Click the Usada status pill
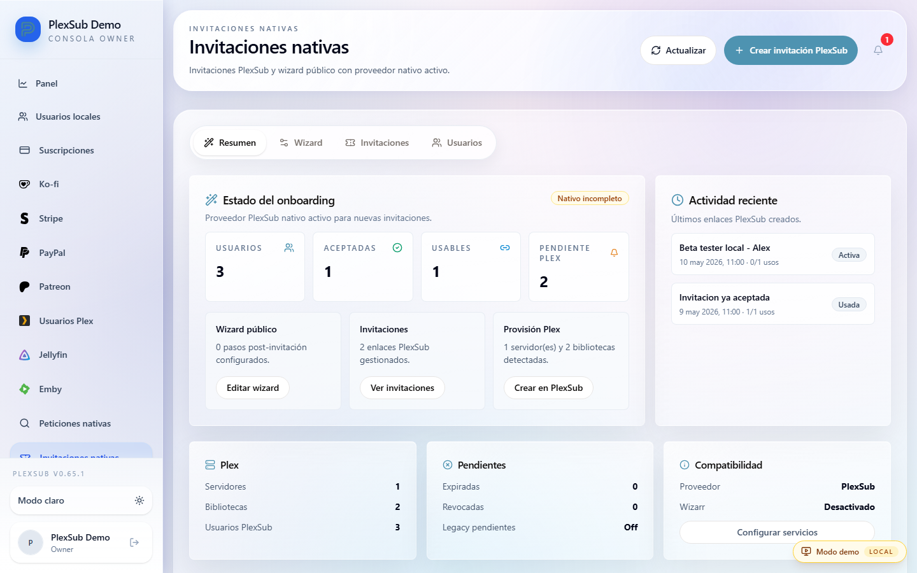Screen dimensions: 917x573 pos(849,304)
